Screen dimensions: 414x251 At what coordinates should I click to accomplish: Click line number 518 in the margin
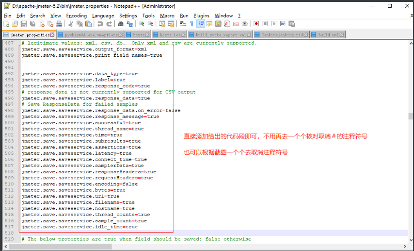click(9, 233)
